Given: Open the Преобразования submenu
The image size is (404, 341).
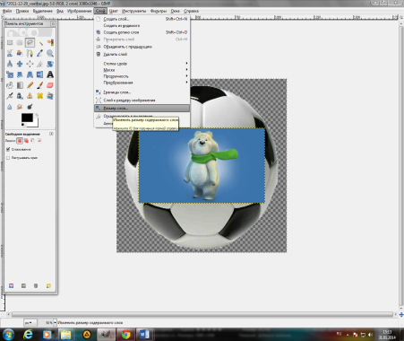Looking at the screenshot, I should pyautogui.click(x=142, y=83).
